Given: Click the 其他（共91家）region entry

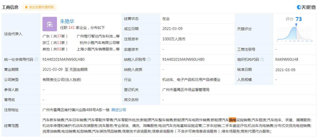Looking at the screenshot, I should [x=55, y=49].
